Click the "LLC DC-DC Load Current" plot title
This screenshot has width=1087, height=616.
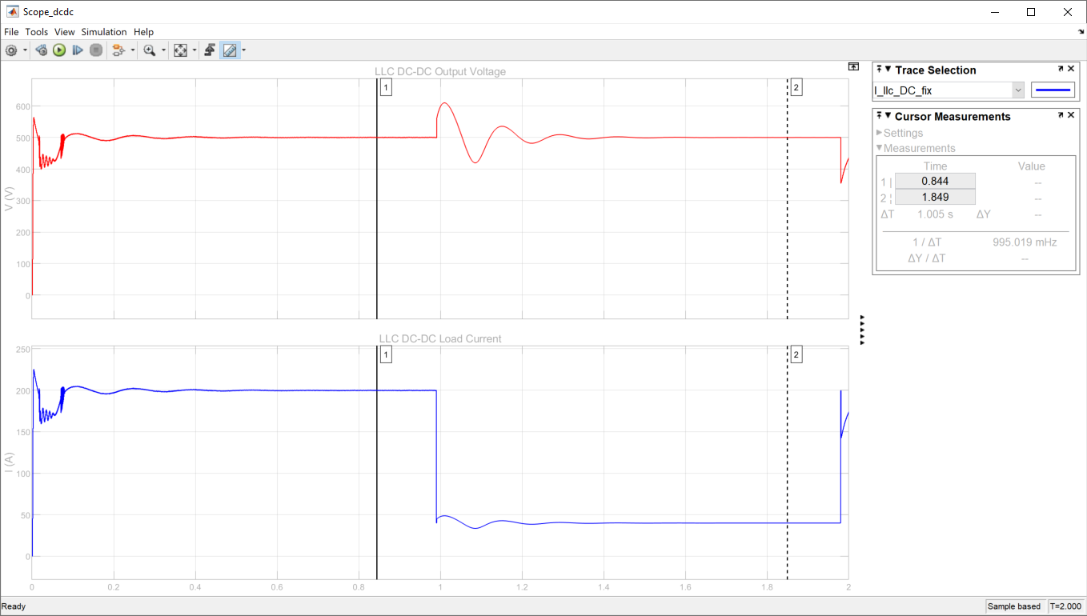click(440, 338)
